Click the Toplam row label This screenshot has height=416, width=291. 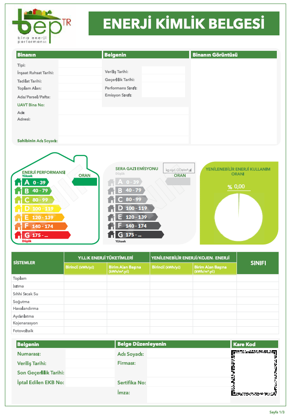click(19, 279)
